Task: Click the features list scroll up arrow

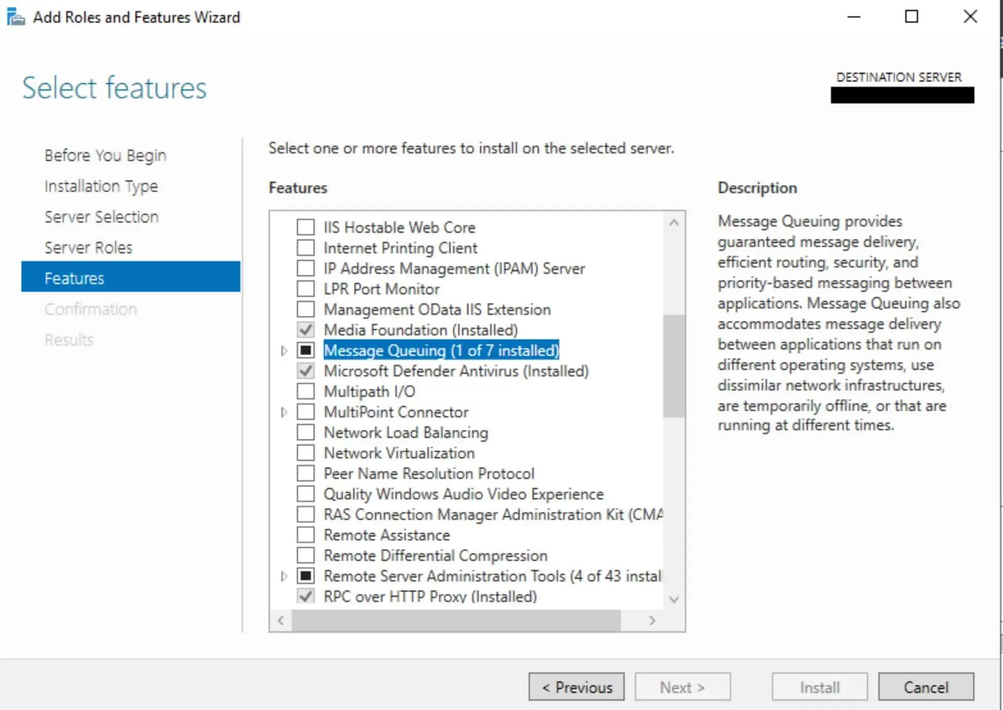Action: click(x=674, y=223)
